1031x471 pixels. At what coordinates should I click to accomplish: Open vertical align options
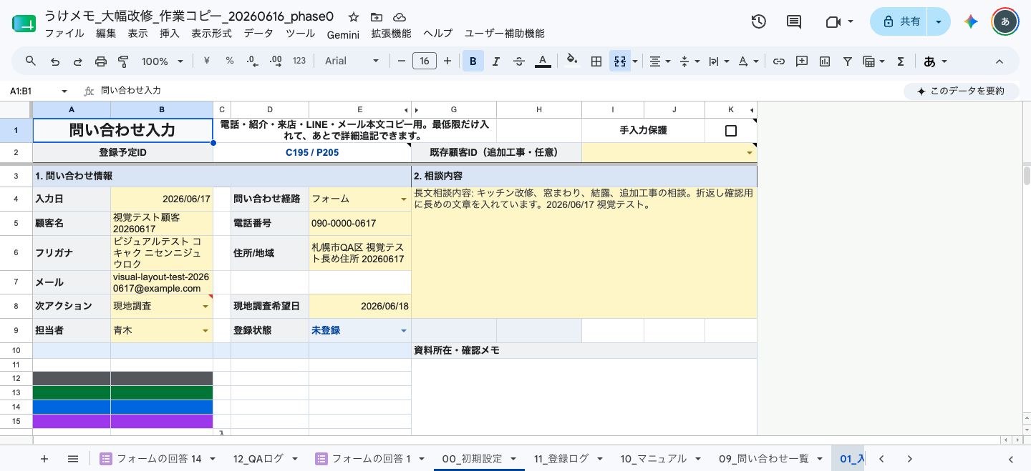pyautogui.click(x=688, y=61)
